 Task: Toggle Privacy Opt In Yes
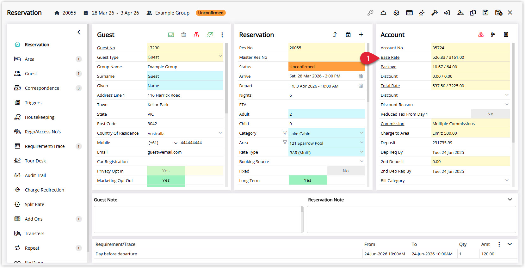click(x=166, y=171)
